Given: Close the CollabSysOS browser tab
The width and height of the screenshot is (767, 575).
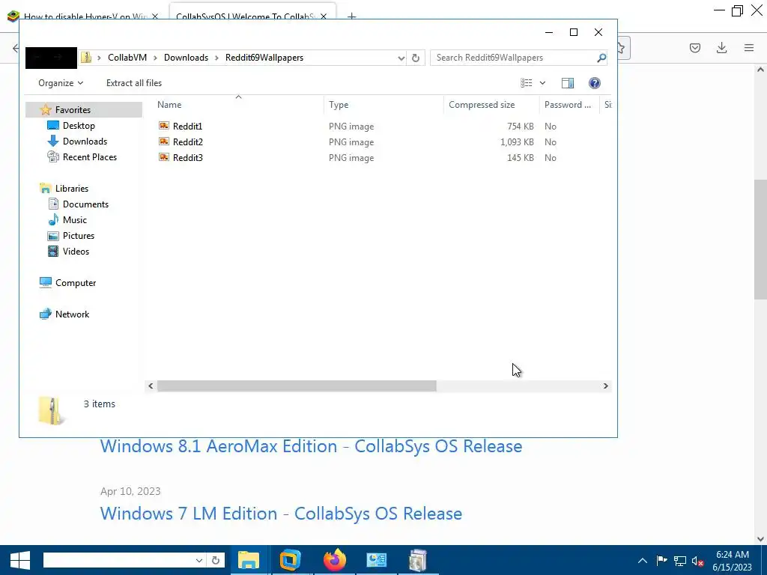Looking at the screenshot, I should click(x=324, y=16).
